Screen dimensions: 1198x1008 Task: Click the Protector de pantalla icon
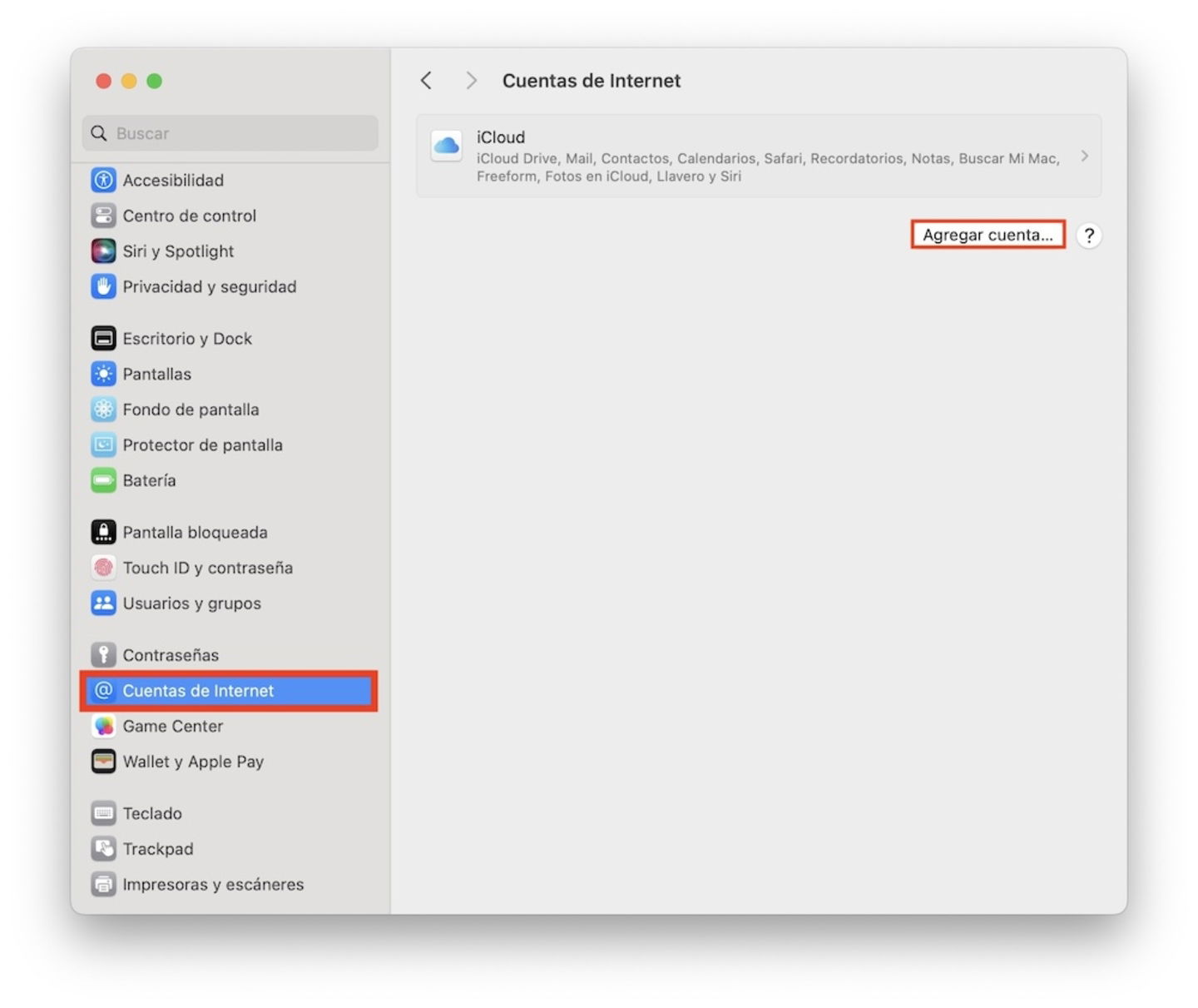pyautogui.click(x=103, y=444)
